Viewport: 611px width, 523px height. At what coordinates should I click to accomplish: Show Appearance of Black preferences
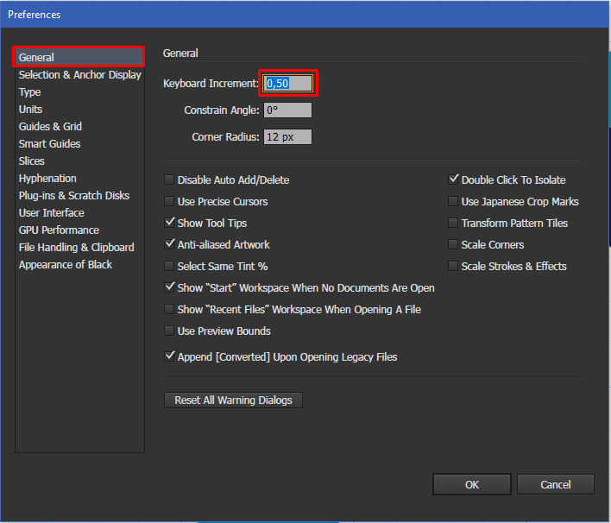pos(65,265)
